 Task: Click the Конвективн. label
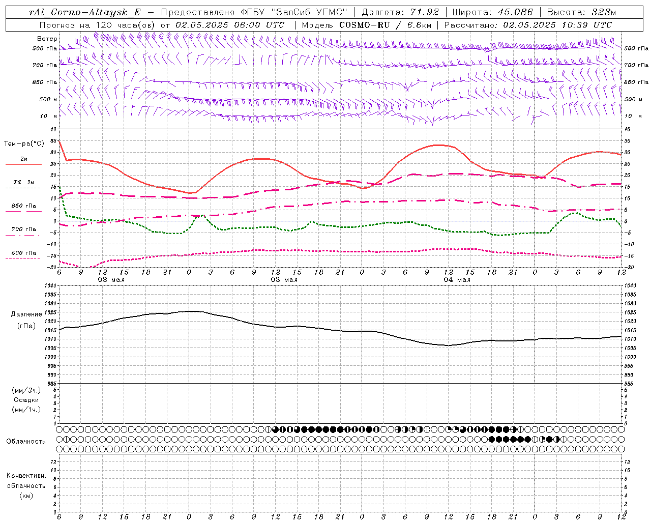pos(26,476)
